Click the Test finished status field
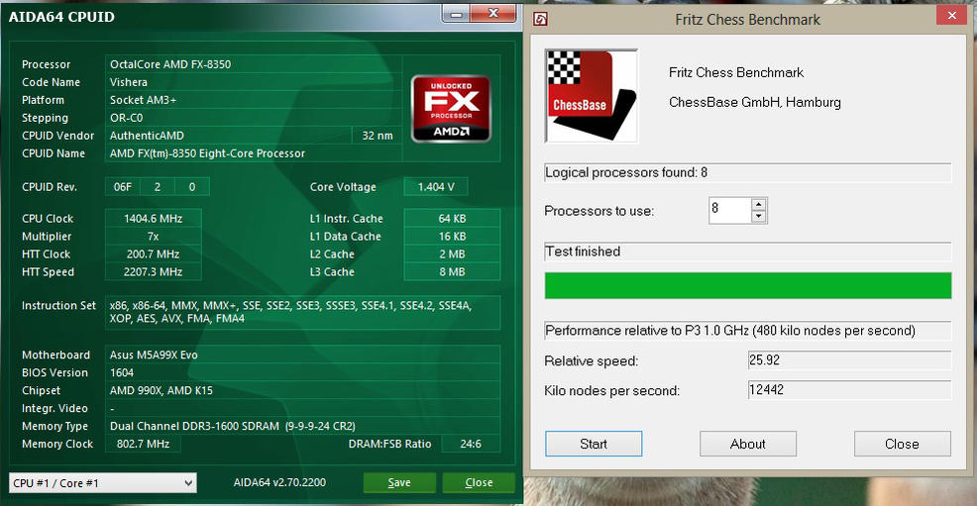The image size is (977, 506). point(748,252)
